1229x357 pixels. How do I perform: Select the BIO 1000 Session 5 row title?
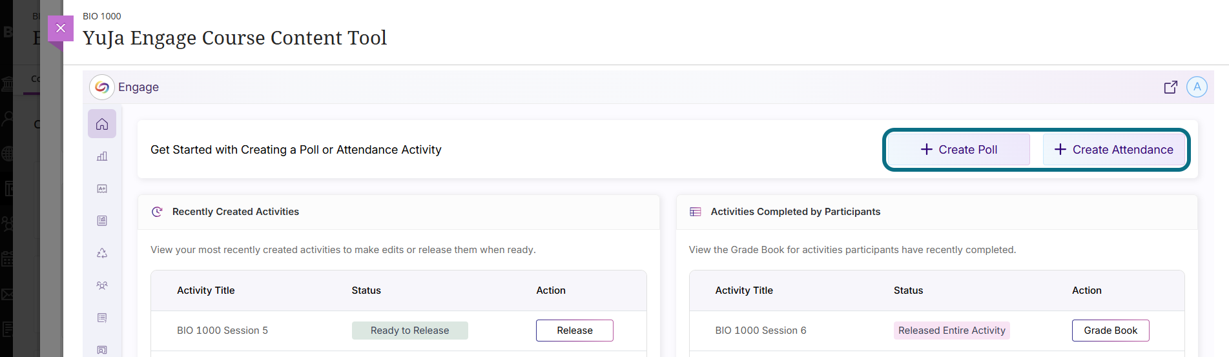(222, 331)
